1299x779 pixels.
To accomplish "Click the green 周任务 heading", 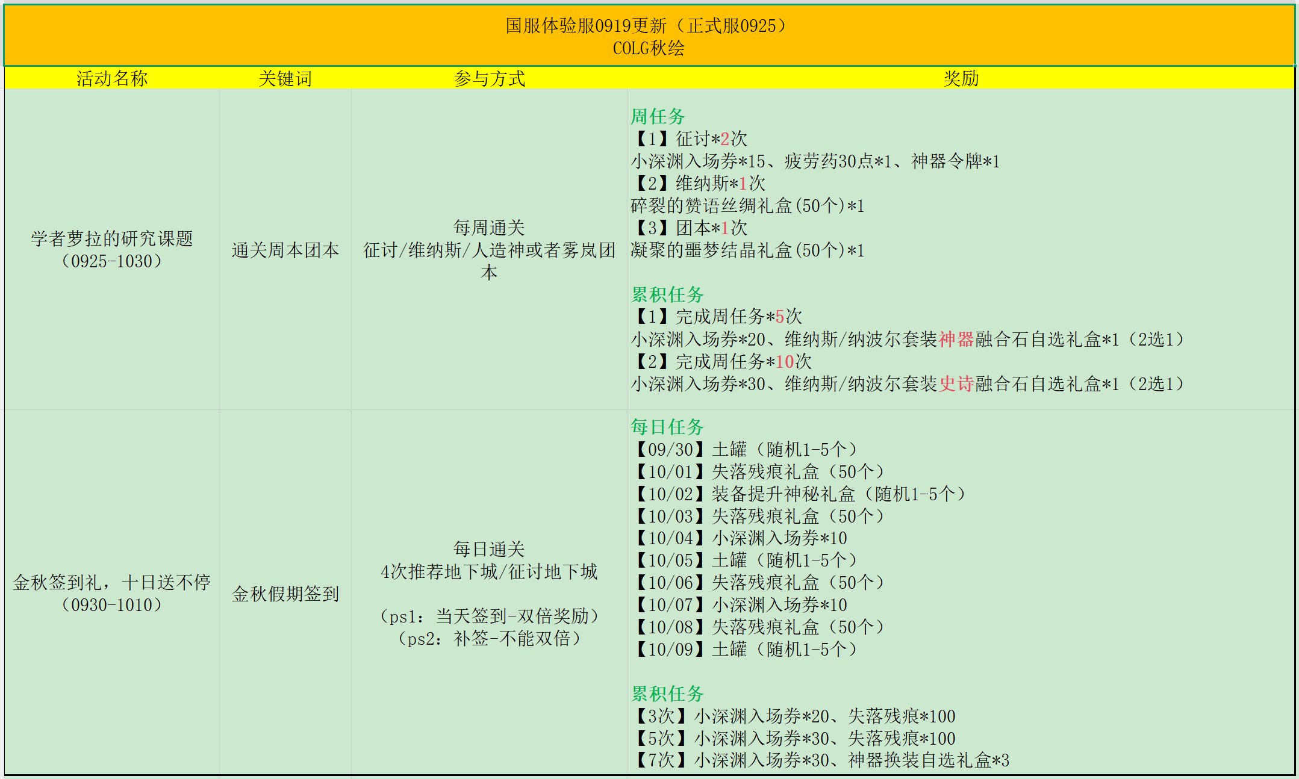I will point(658,116).
